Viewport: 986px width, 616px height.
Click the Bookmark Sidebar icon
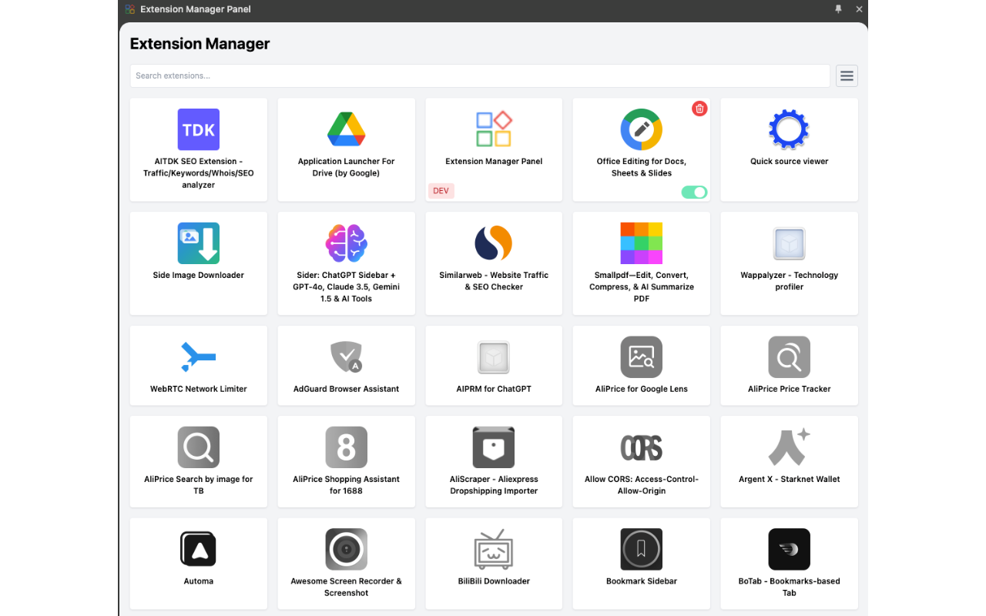point(642,550)
